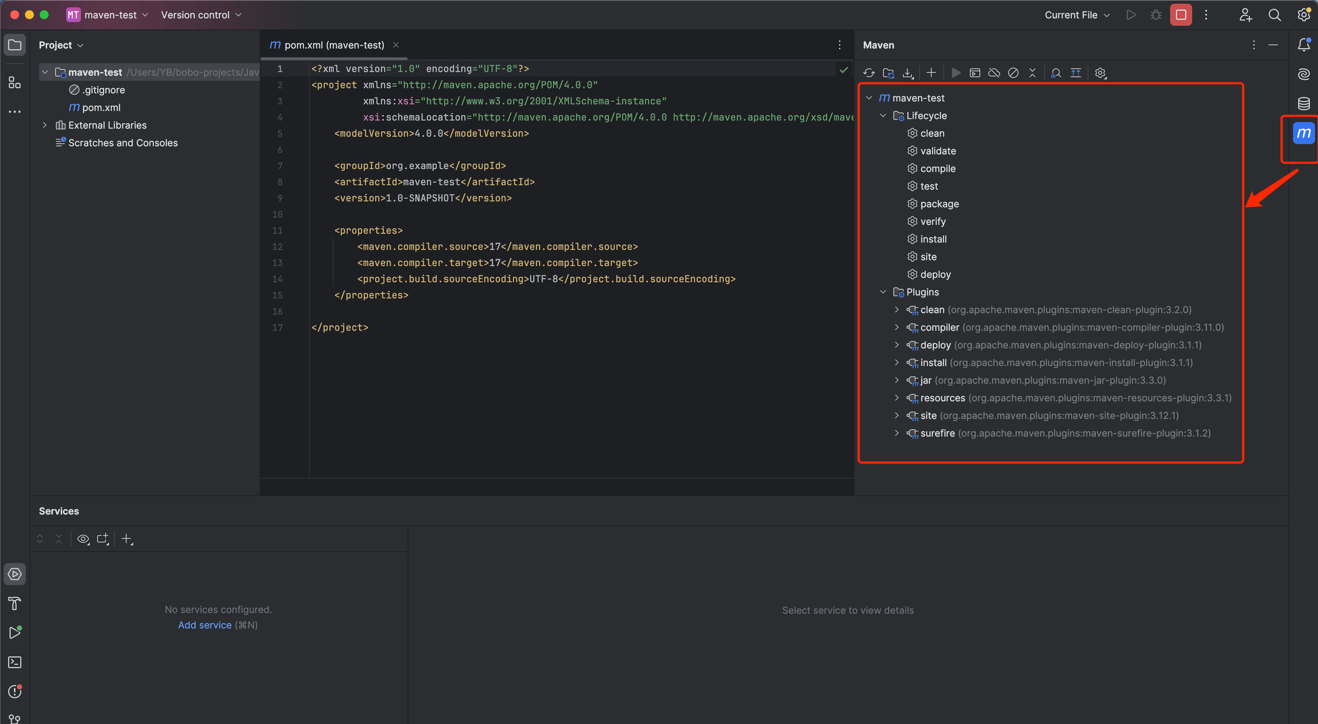Open the maven-test project dropdown

[x=107, y=15]
